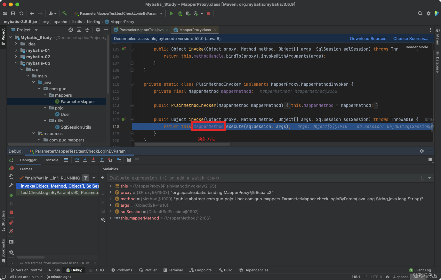The width and height of the screenshot is (441, 280).
Task: Click Rerun debug session icon
Action: (11, 160)
